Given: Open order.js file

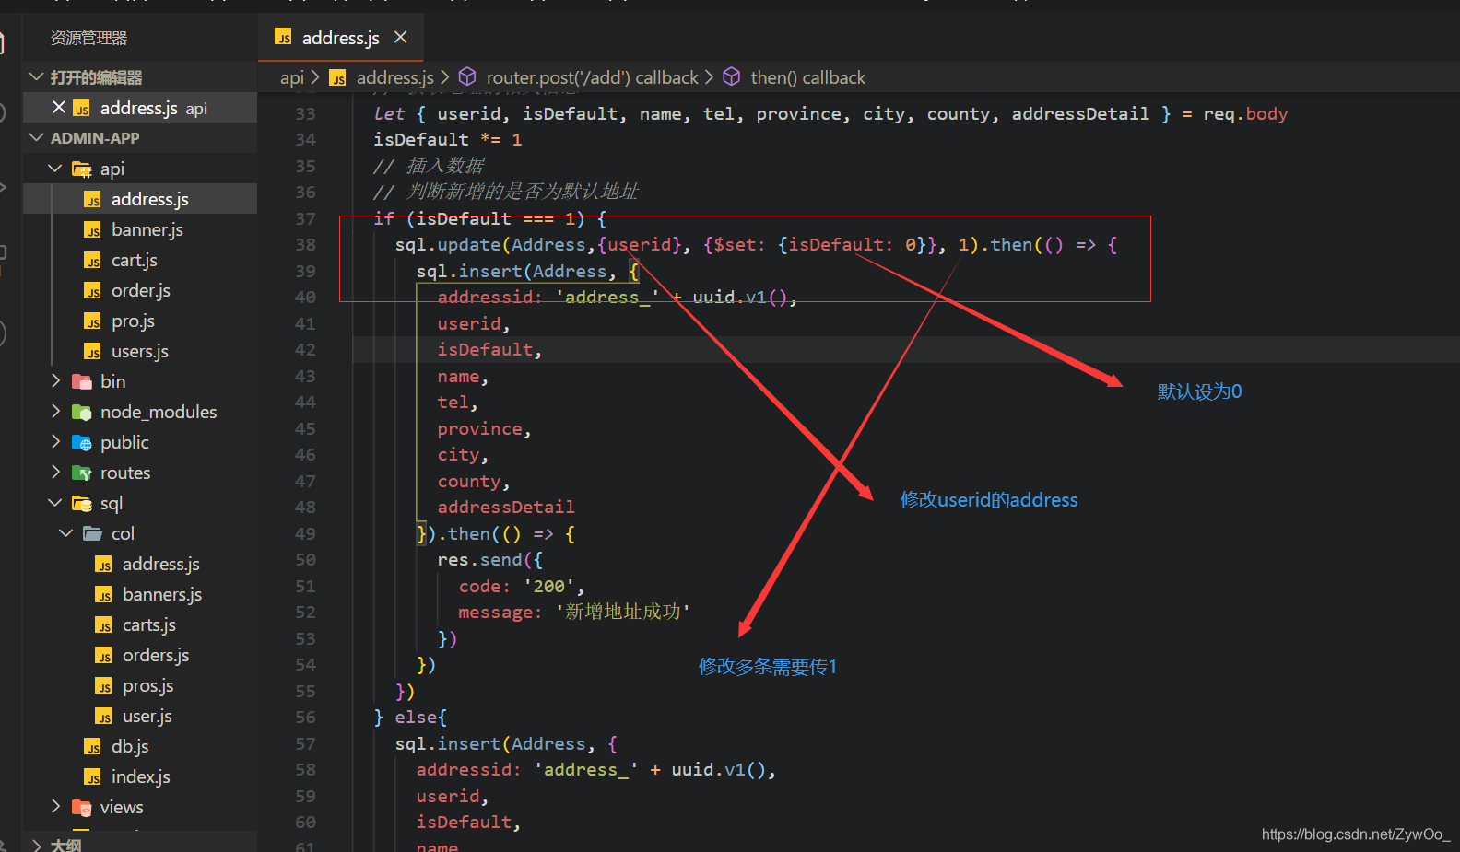Looking at the screenshot, I should coord(140,290).
